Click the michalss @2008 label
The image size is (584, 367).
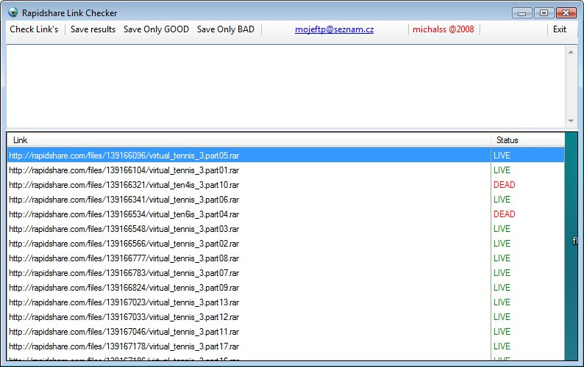coord(444,29)
